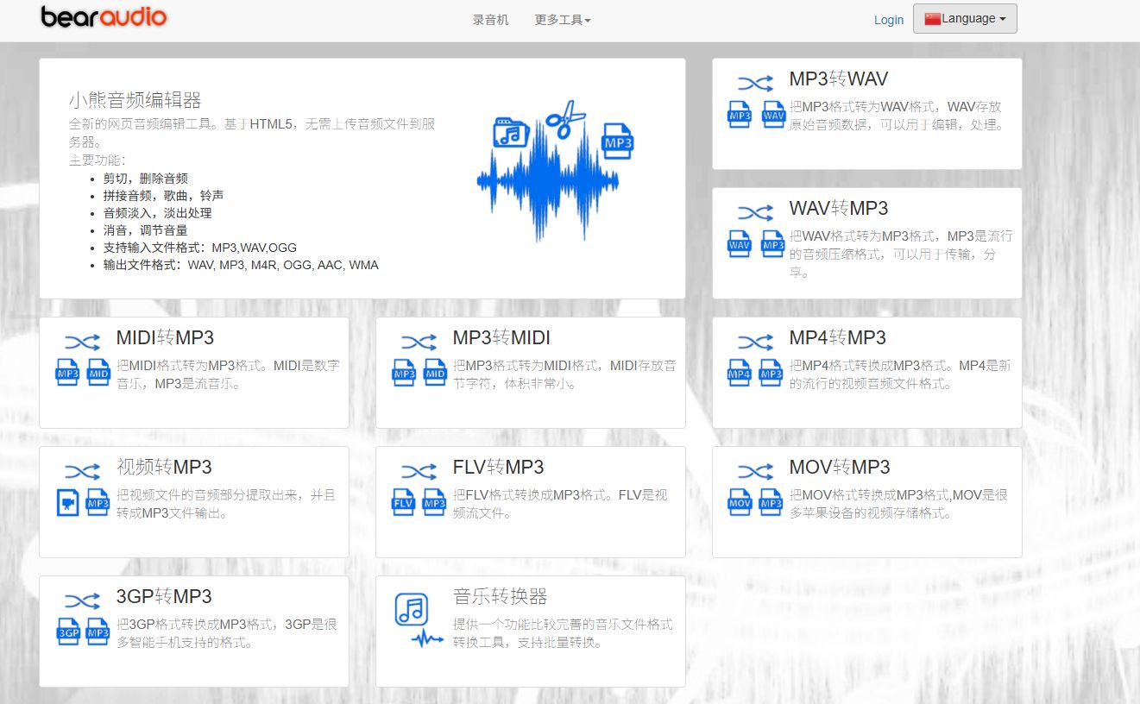This screenshot has height=704, width=1140.
Task: Click the FLV file icon in FLV转MP3 card
Action: 403,502
